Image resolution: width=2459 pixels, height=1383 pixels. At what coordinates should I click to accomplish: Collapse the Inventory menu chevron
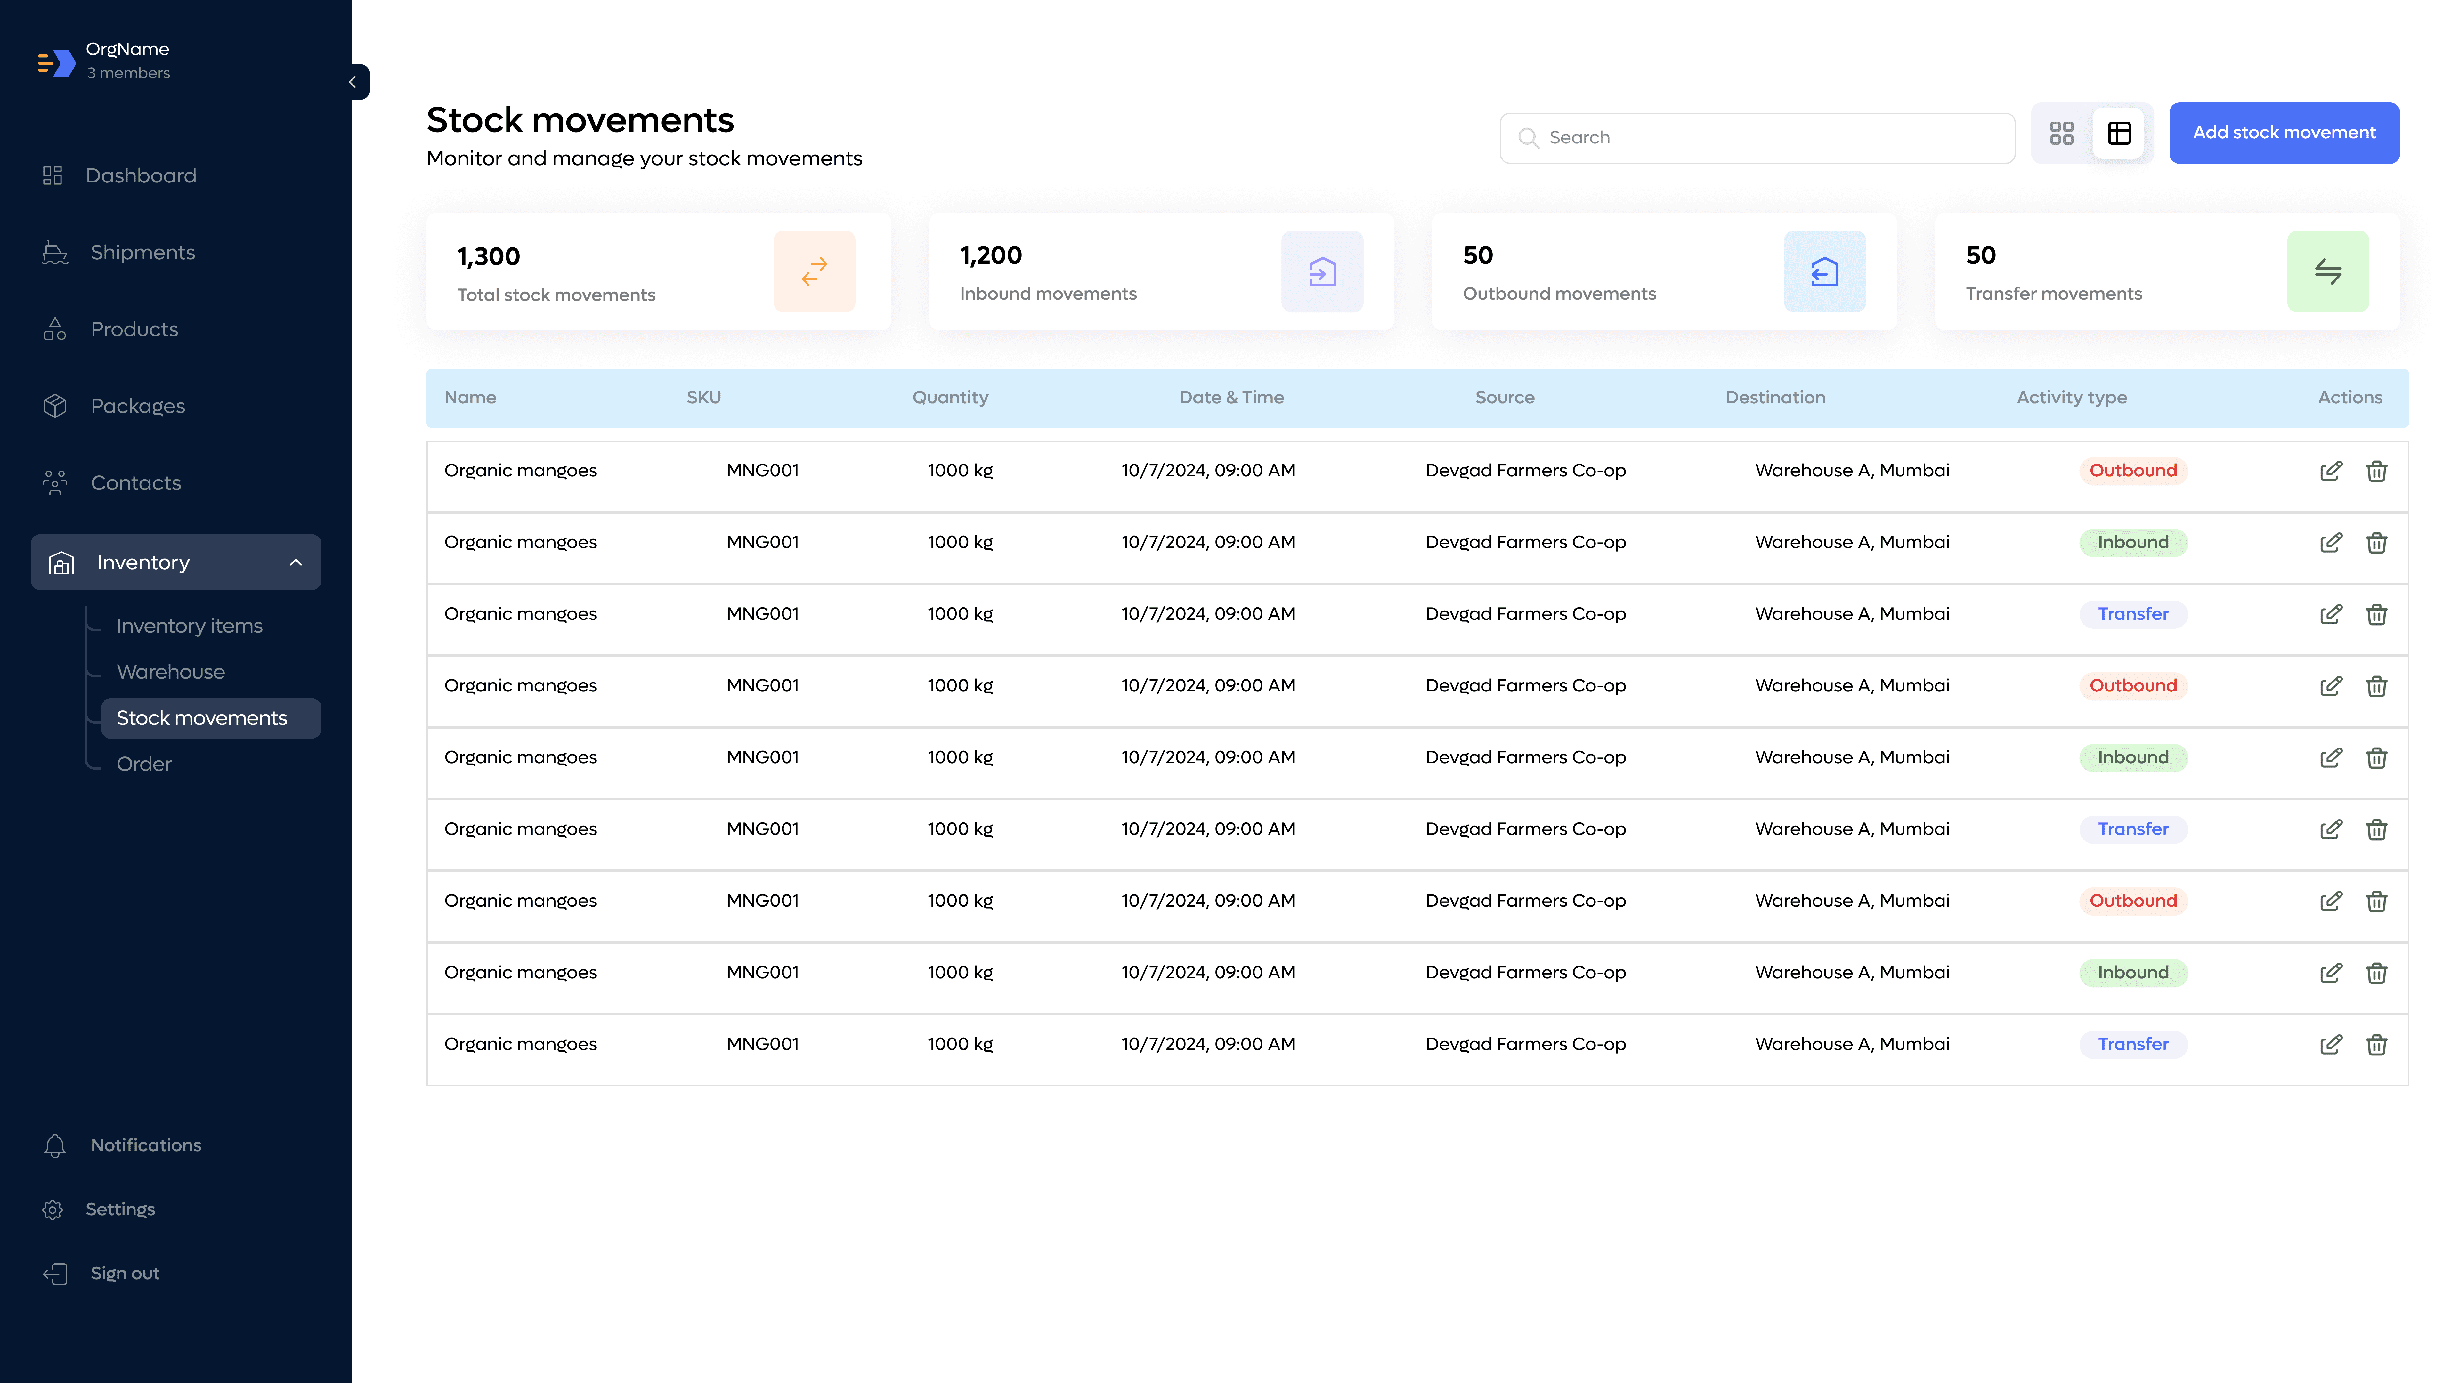pyautogui.click(x=296, y=562)
